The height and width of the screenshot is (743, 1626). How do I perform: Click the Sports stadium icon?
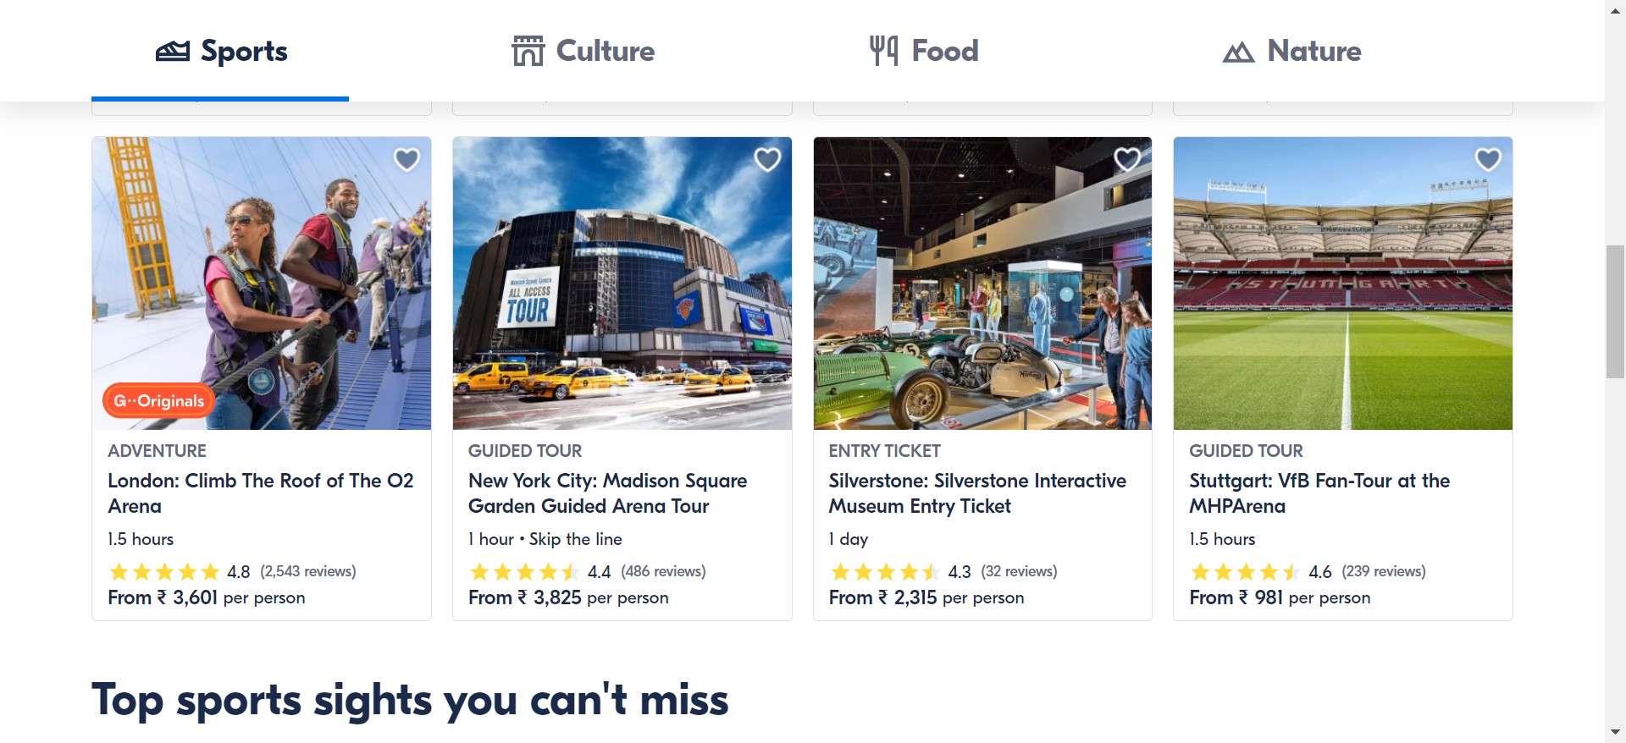173,52
